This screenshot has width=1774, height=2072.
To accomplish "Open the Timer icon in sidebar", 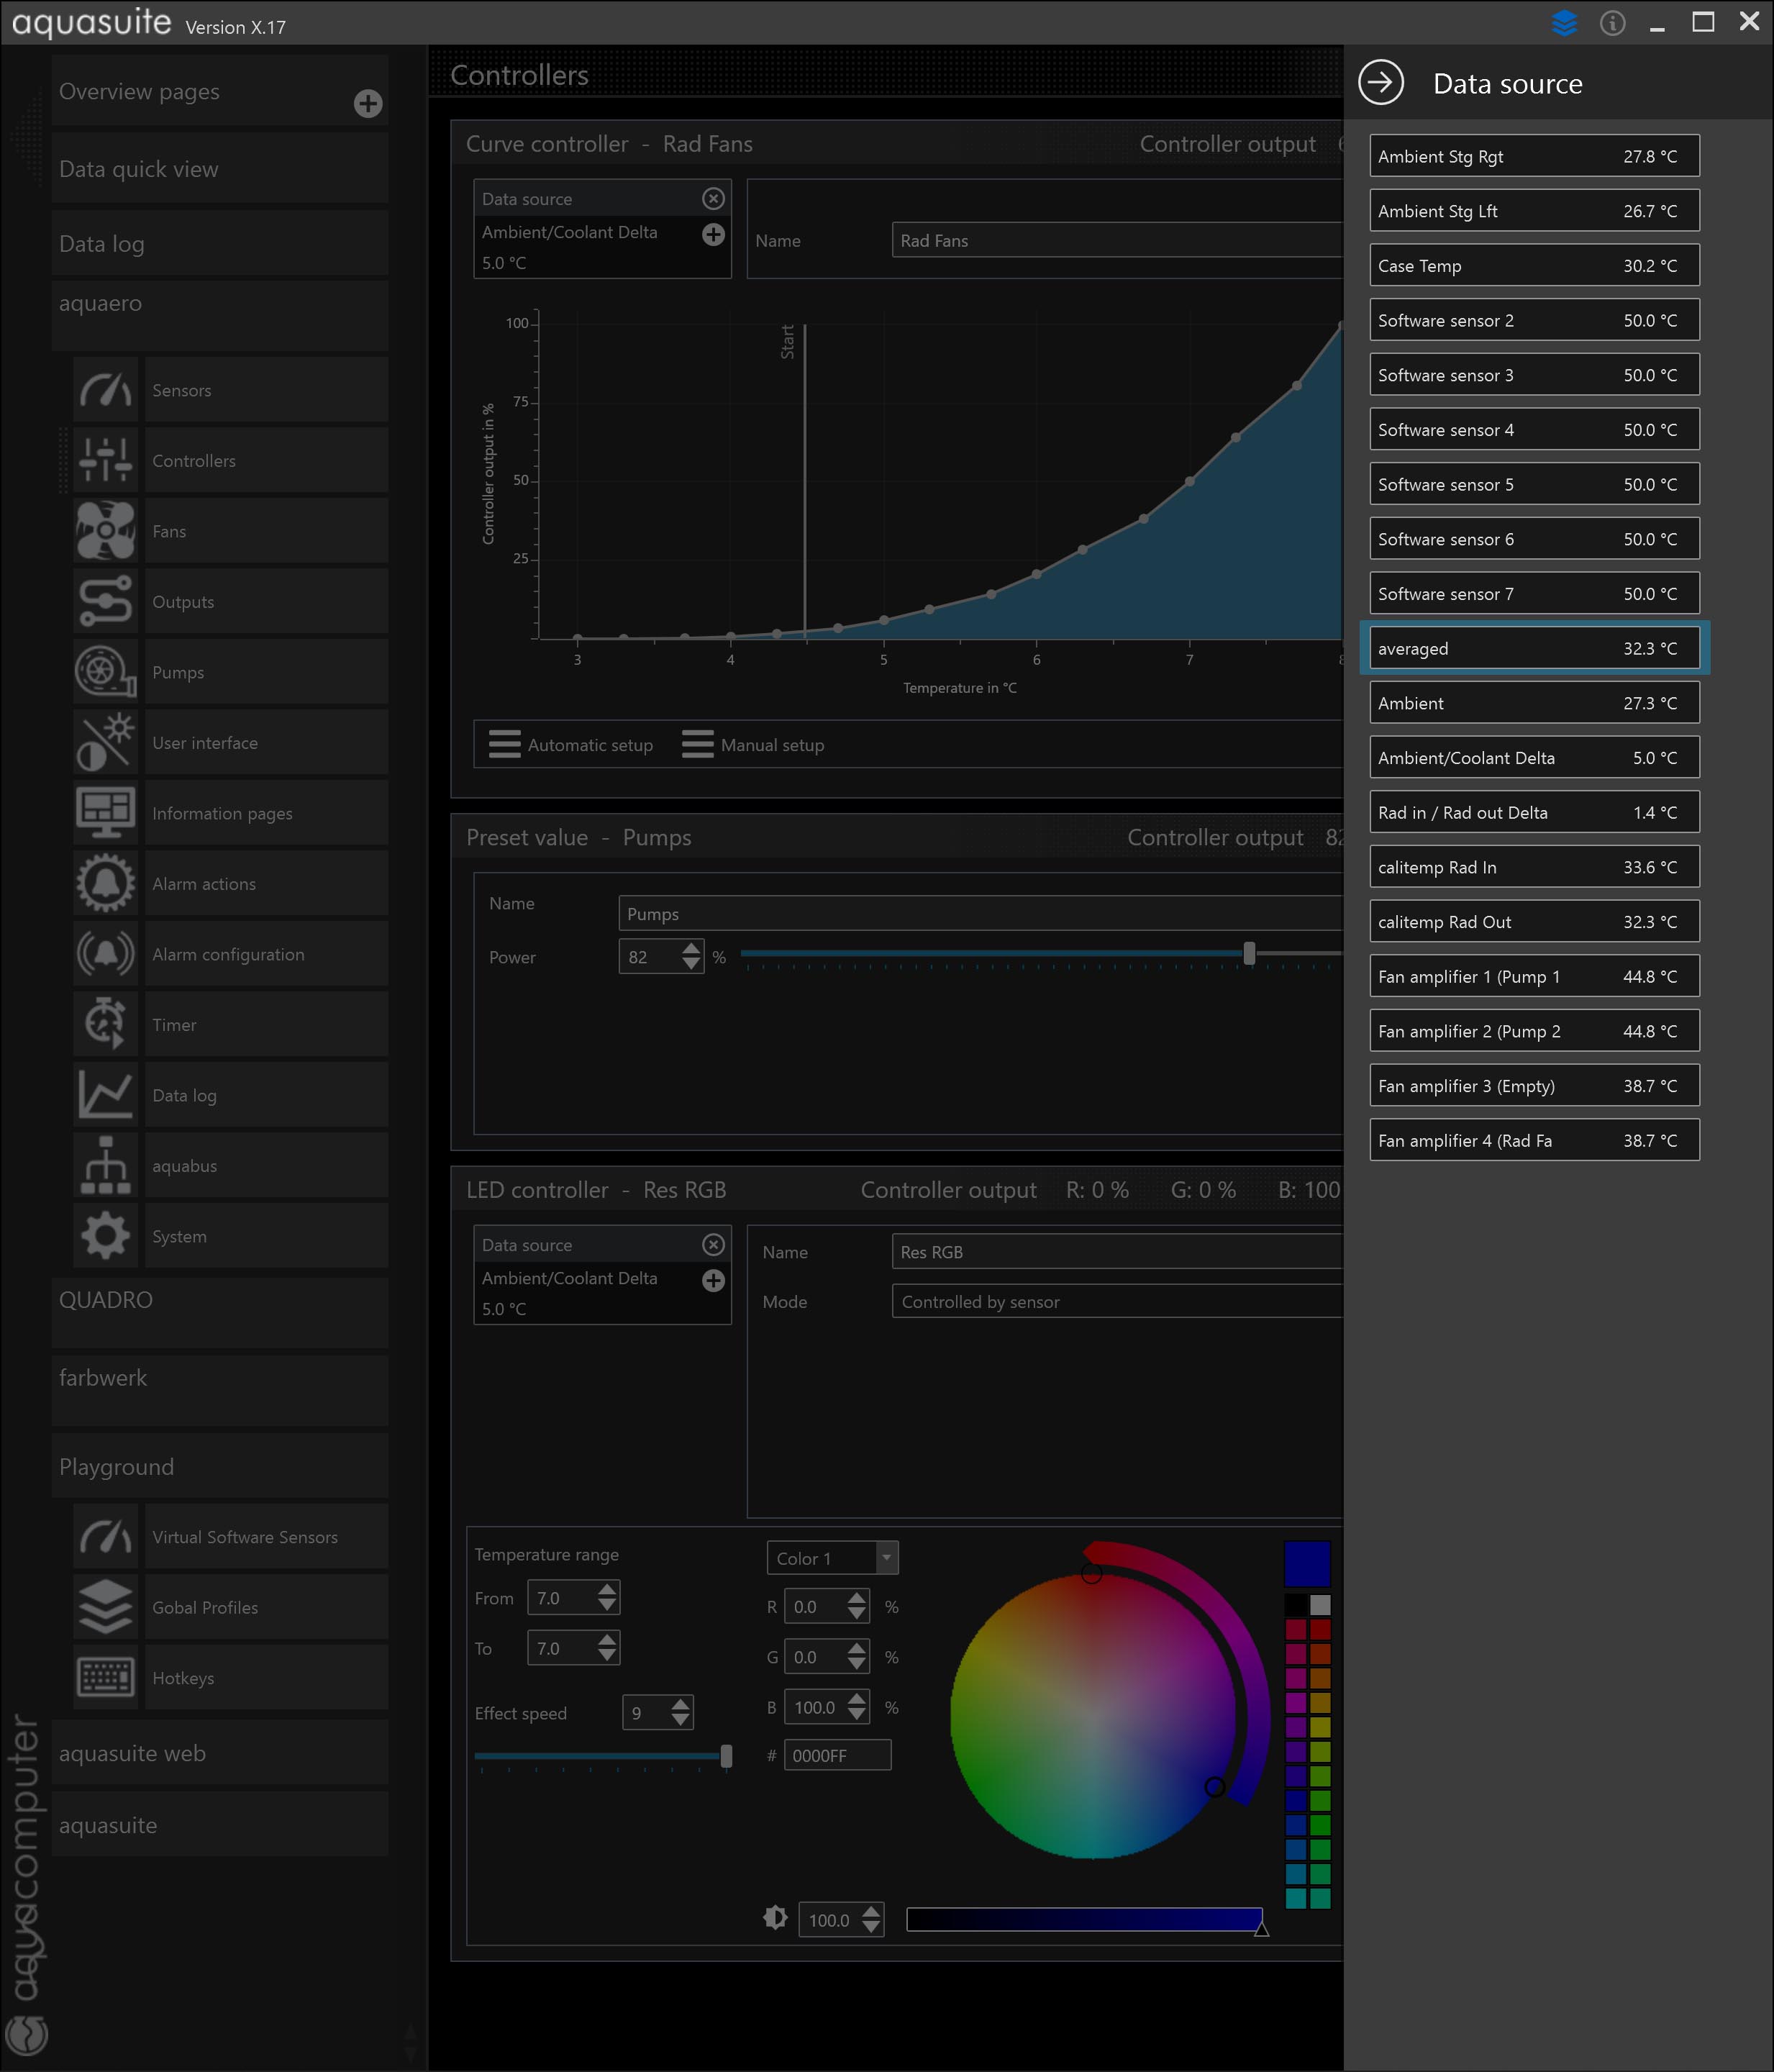I will coord(105,1024).
